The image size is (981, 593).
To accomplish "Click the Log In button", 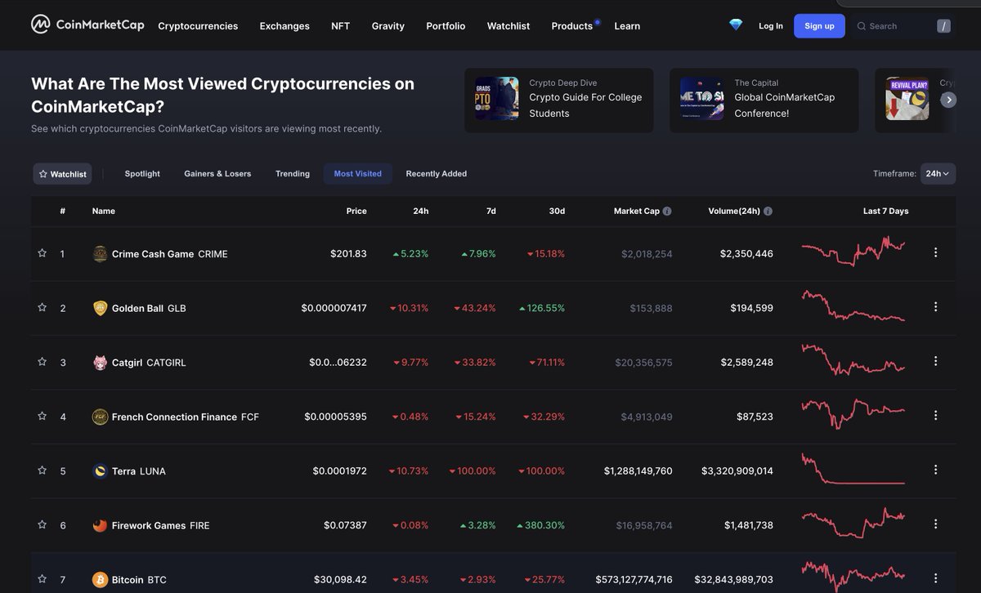I will tap(771, 26).
